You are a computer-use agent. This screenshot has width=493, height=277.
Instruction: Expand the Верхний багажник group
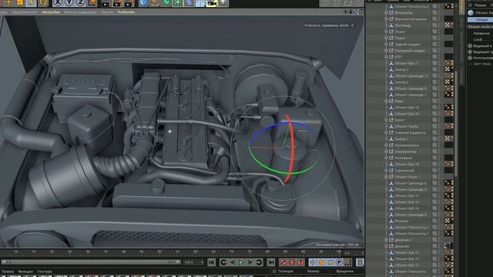click(386, 19)
